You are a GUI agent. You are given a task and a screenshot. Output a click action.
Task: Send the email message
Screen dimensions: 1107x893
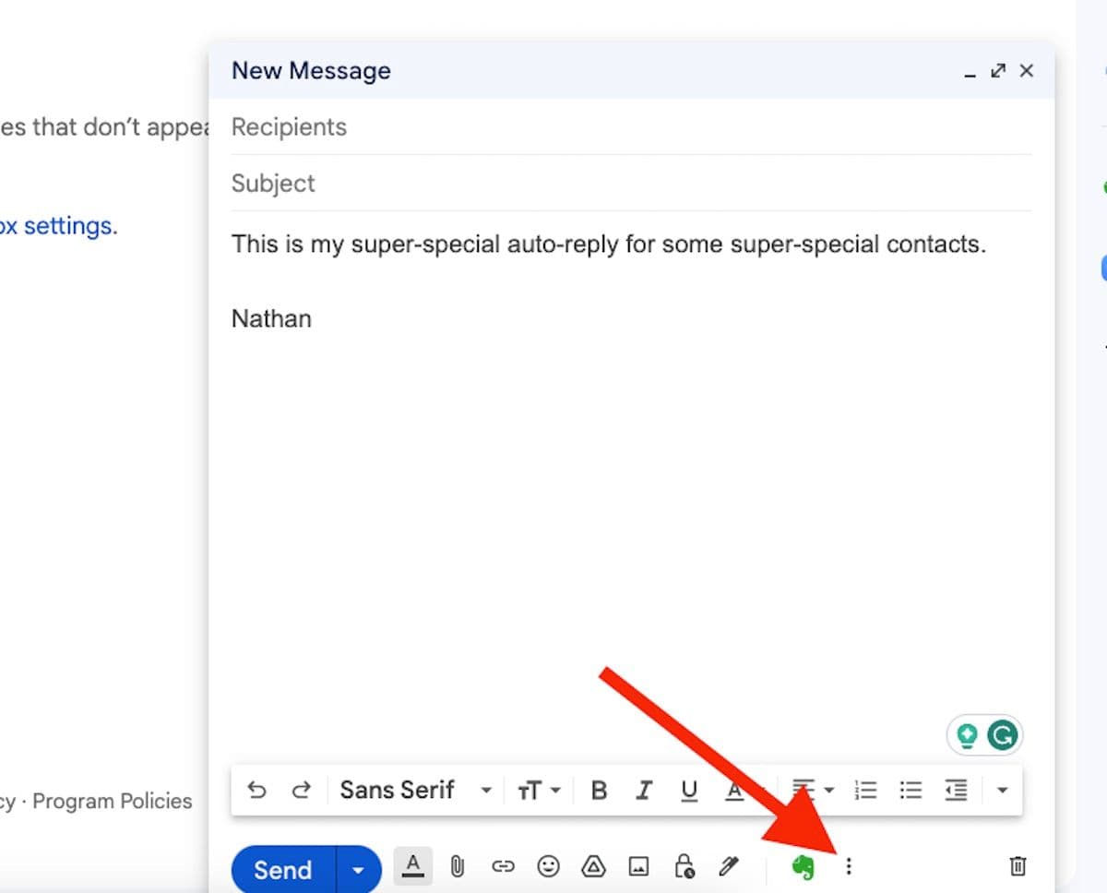pos(283,869)
